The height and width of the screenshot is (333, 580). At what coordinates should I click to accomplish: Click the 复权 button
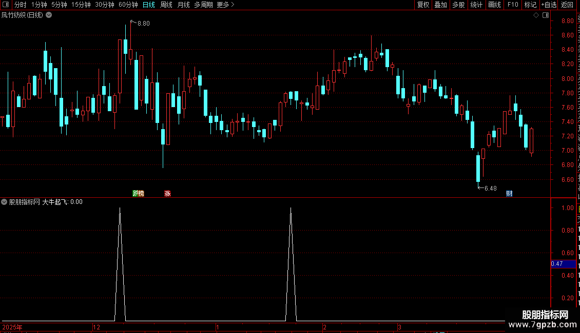click(x=423, y=5)
